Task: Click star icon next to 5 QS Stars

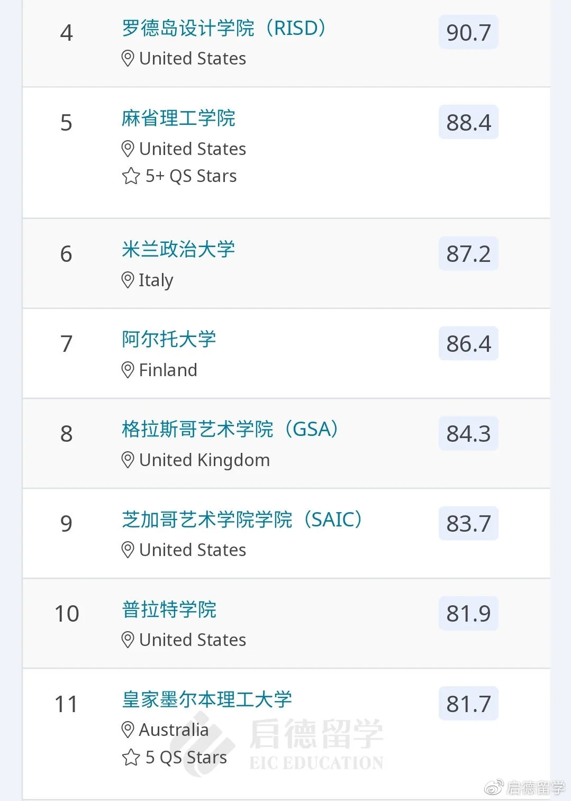Action: pyautogui.click(x=131, y=757)
